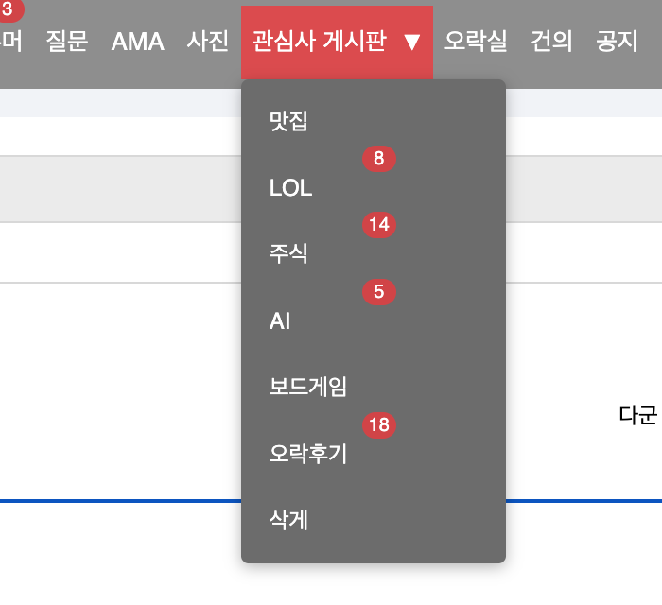The height and width of the screenshot is (605, 662).
Task: Click the red badge showing 8
Action: pos(378,159)
